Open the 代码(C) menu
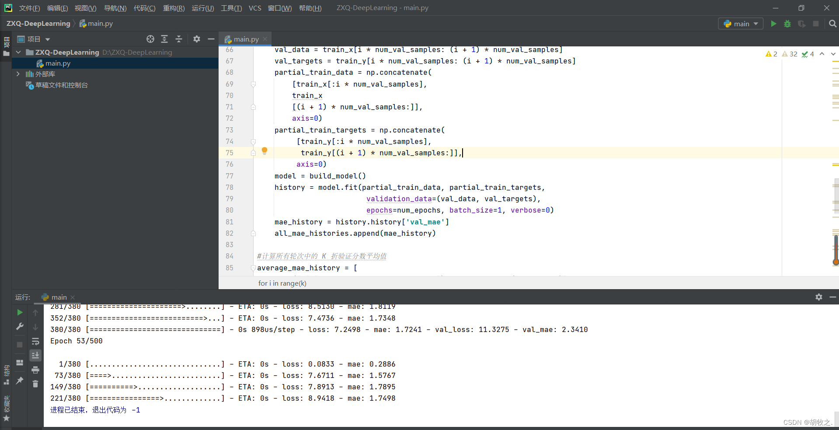Image resolution: width=839 pixels, height=430 pixels. click(144, 8)
